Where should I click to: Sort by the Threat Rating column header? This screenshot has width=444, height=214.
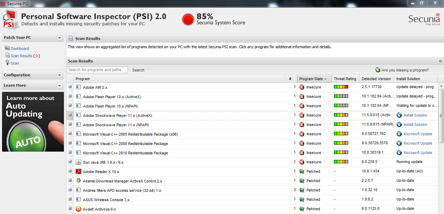coord(345,79)
